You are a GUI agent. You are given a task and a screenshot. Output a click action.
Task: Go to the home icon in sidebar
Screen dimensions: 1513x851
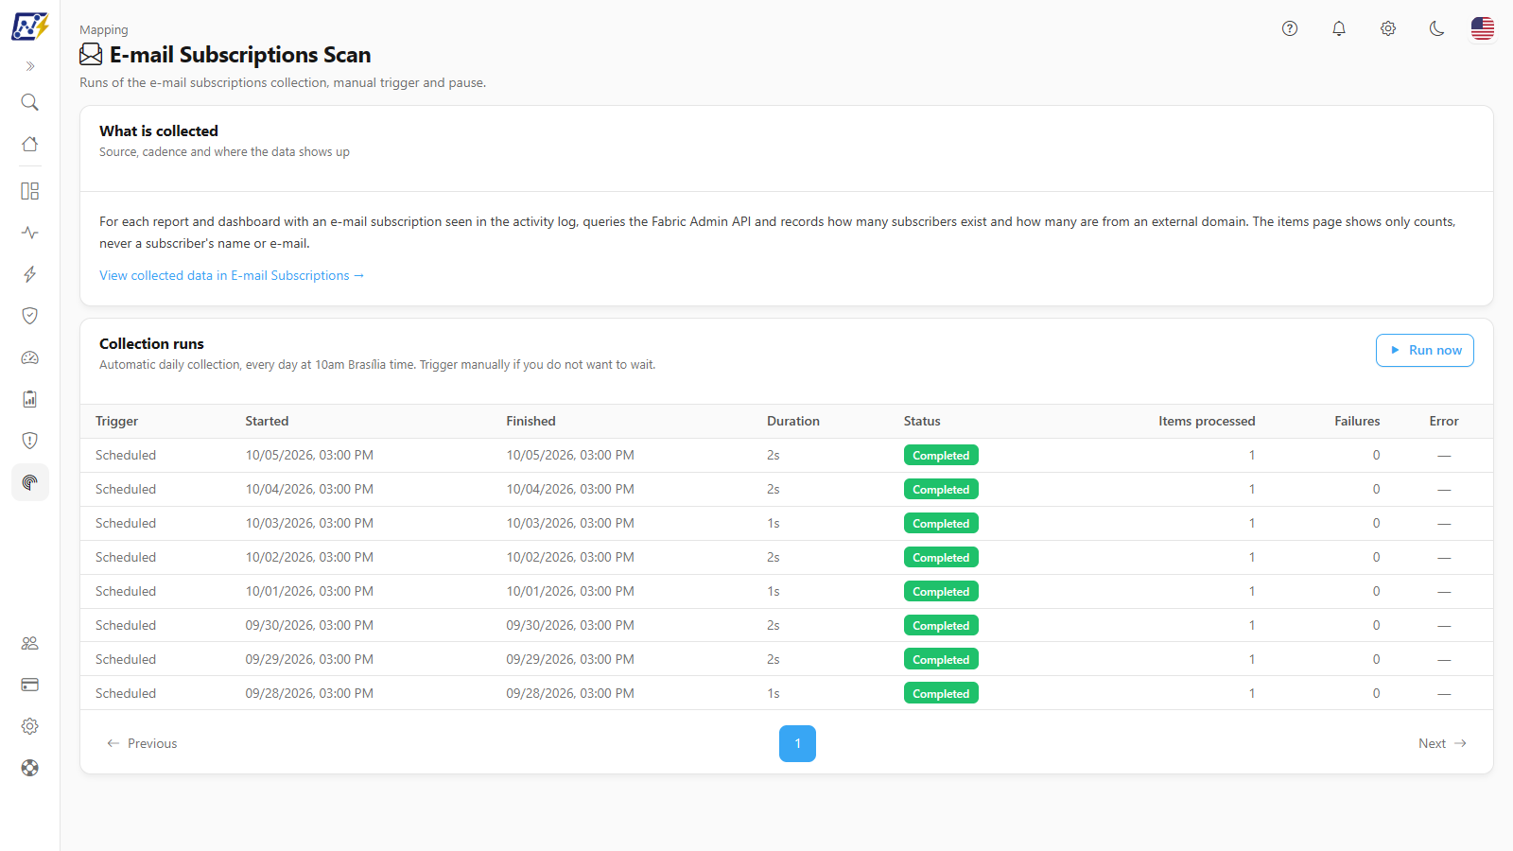point(30,144)
